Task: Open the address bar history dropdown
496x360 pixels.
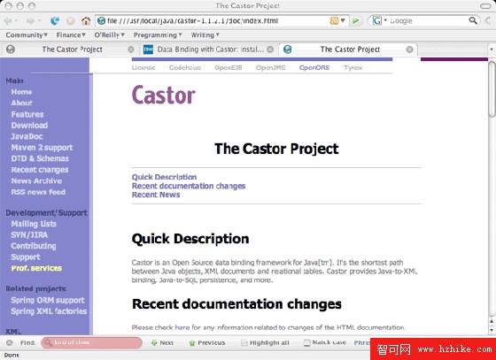Action: [x=343, y=21]
